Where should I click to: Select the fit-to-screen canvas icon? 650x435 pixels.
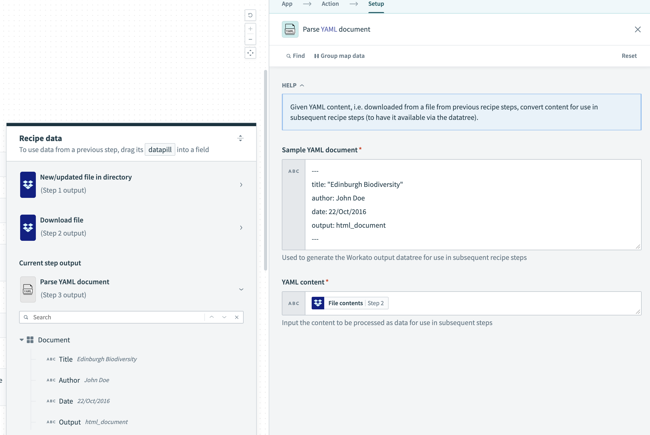pos(250,53)
